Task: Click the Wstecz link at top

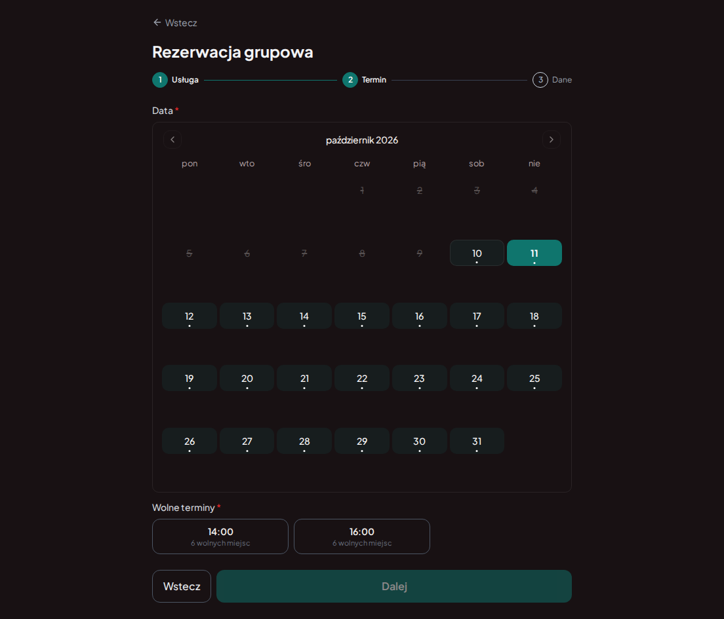Action: click(175, 23)
